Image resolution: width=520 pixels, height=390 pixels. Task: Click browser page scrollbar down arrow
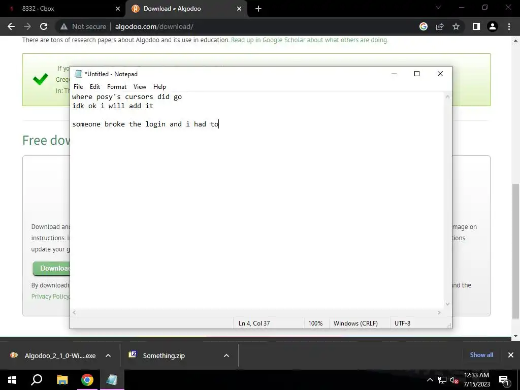tap(516, 336)
